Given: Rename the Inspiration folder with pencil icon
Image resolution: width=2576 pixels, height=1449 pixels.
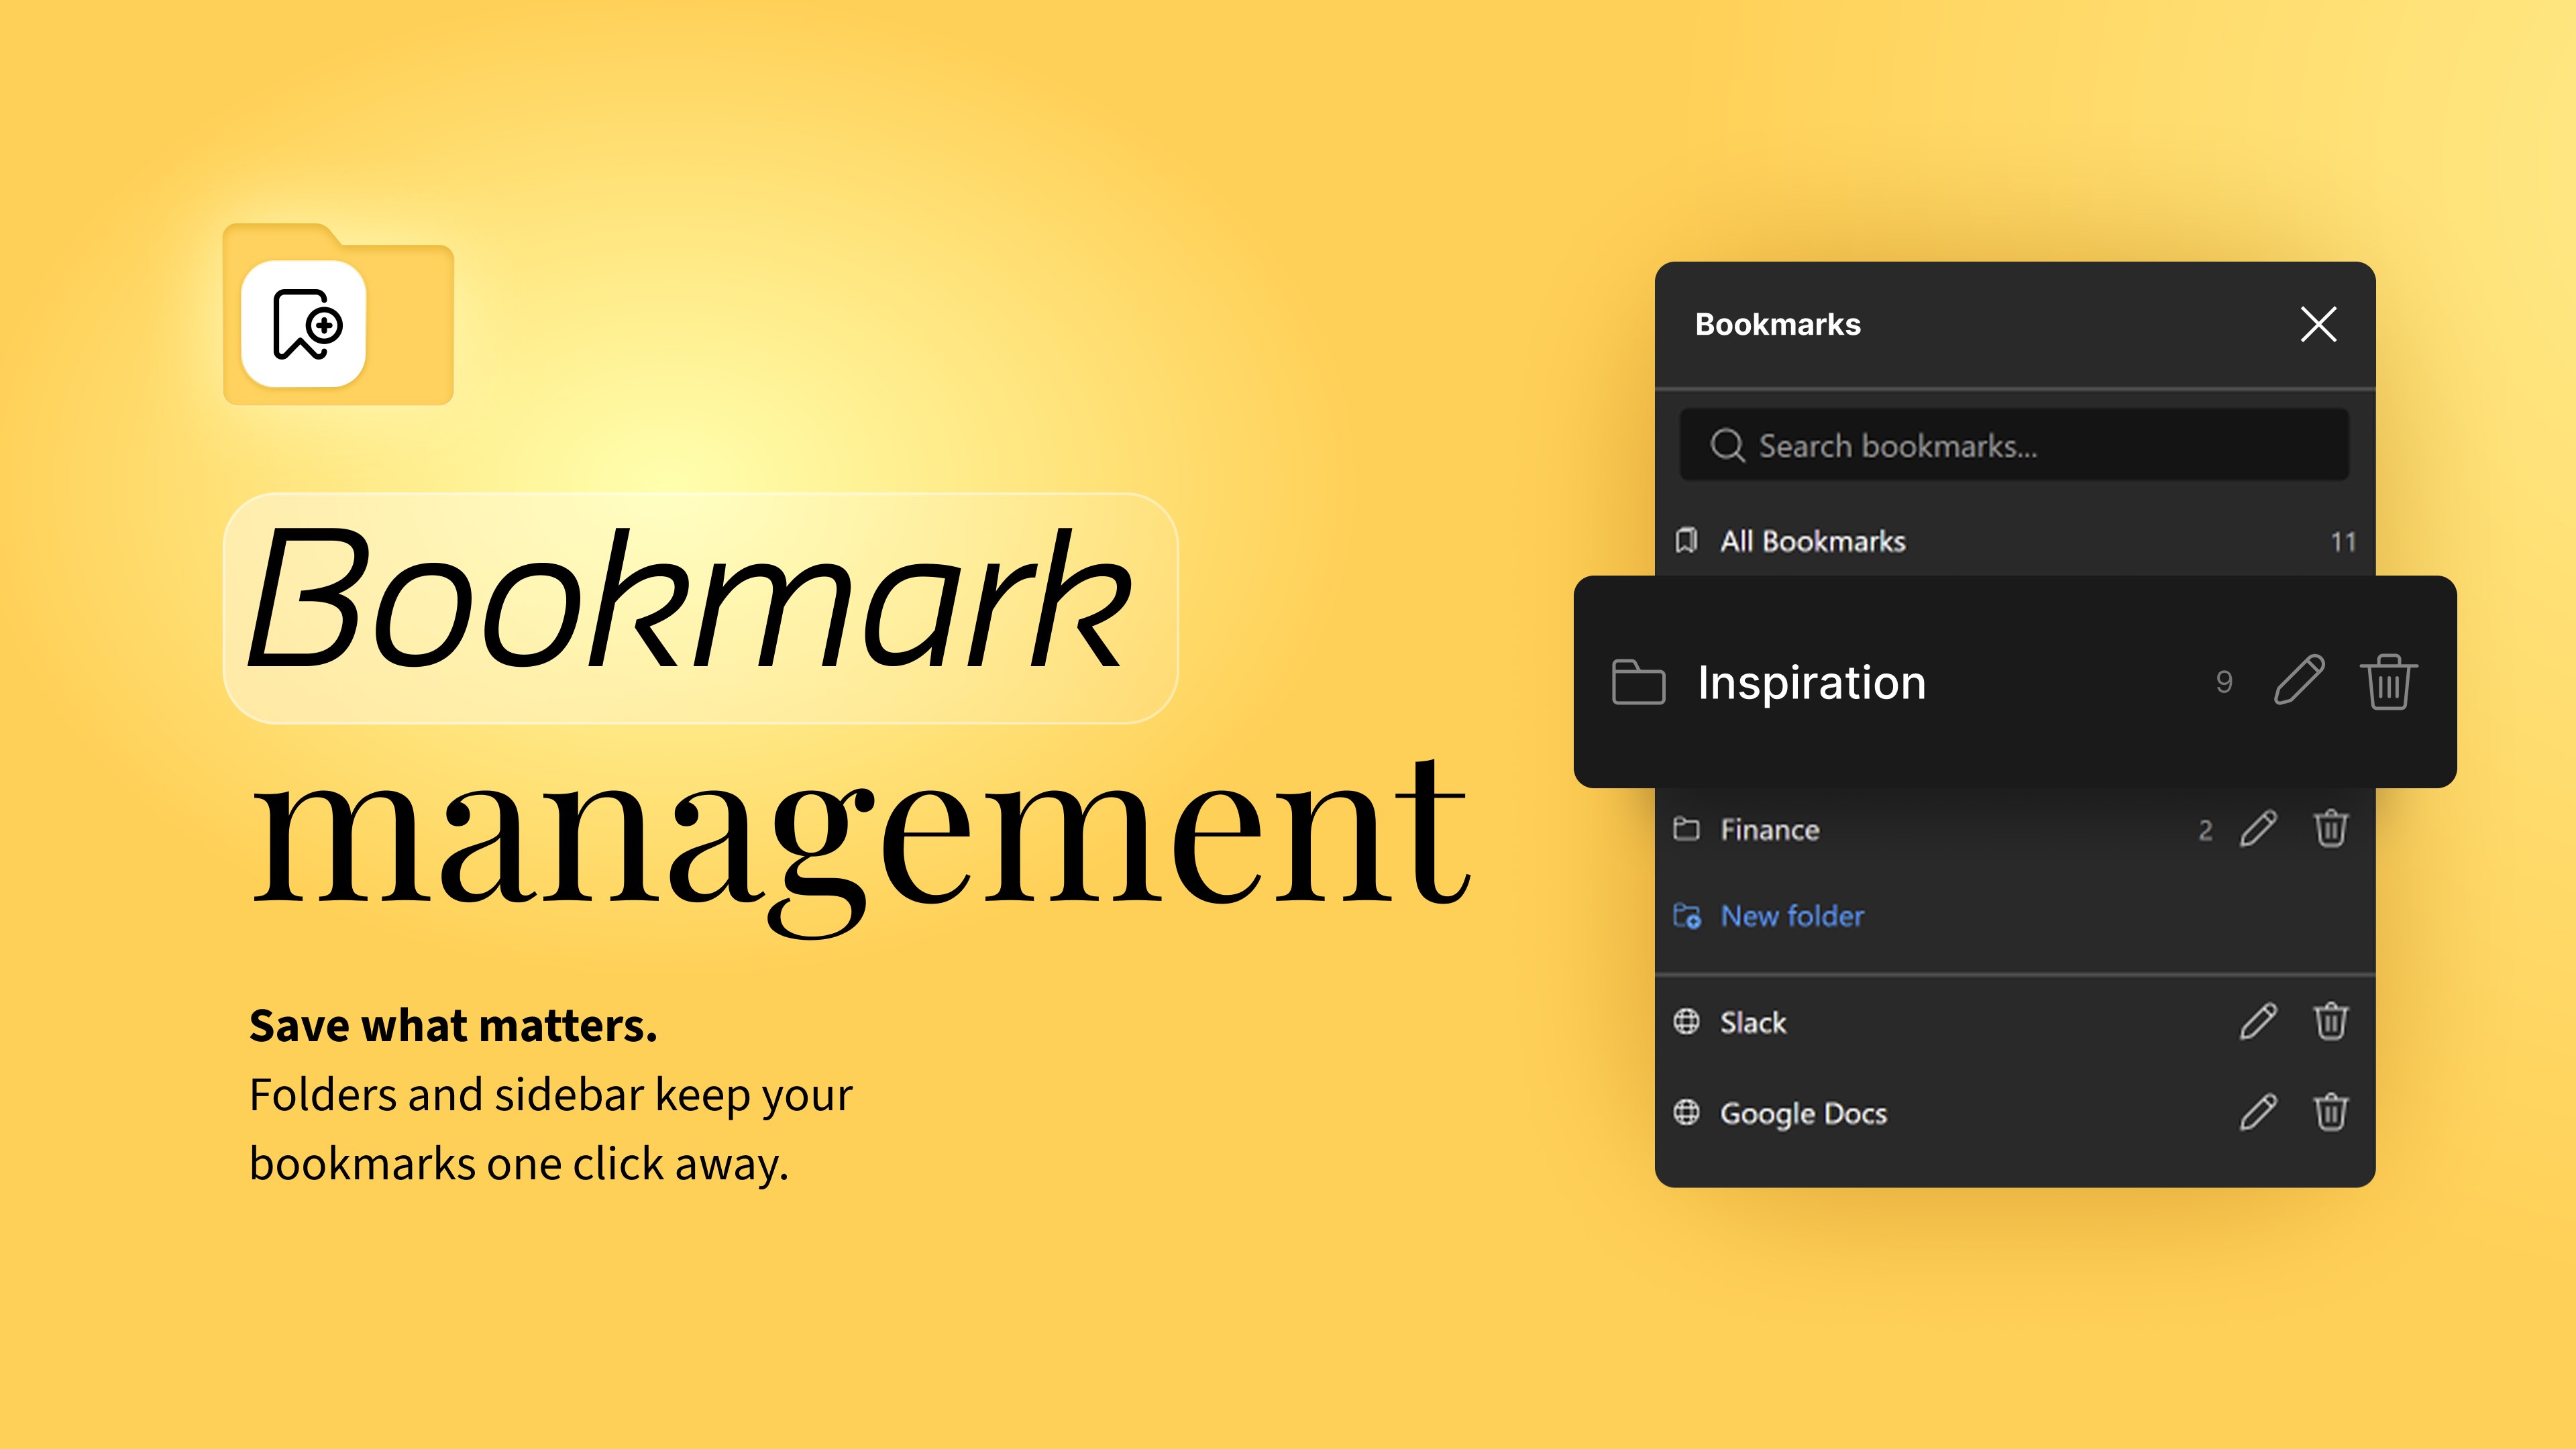Looking at the screenshot, I should pos(2299,681).
